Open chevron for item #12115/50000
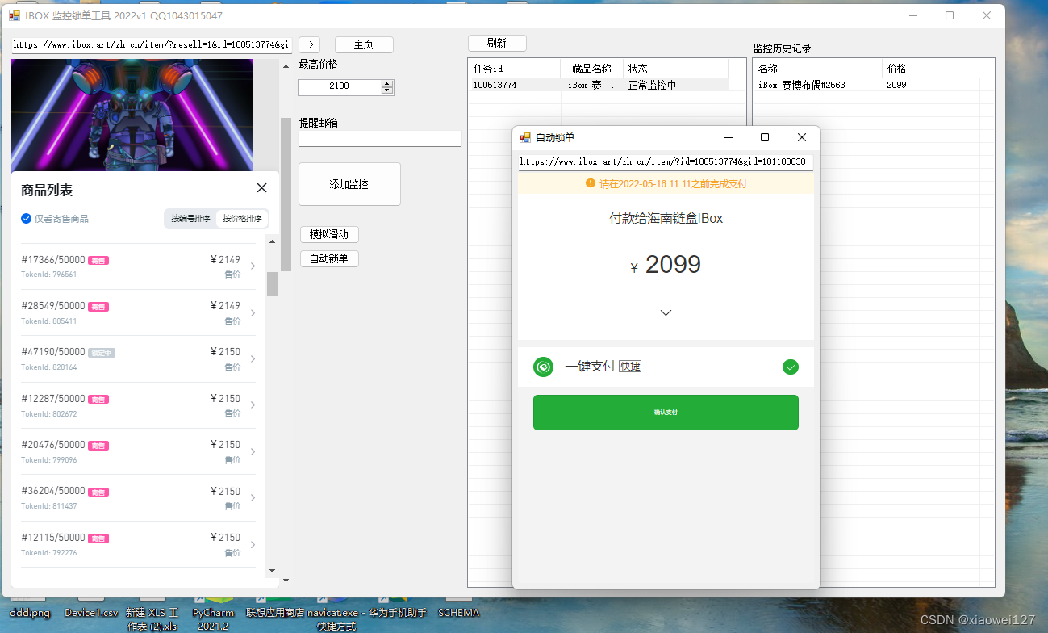Image resolution: width=1048 pixels, height=633 pixels. click(253, 544)
